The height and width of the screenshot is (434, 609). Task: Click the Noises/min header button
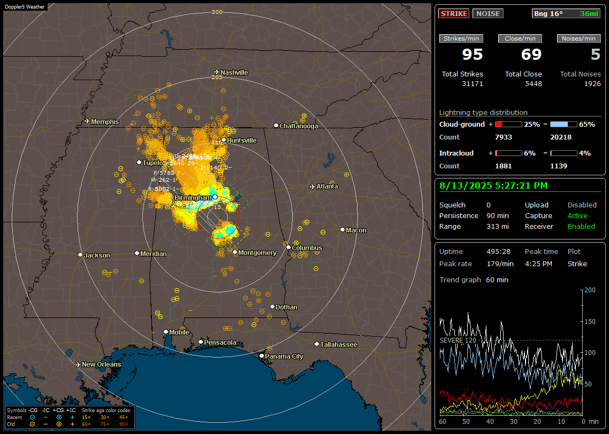click(x=578, y=38)
